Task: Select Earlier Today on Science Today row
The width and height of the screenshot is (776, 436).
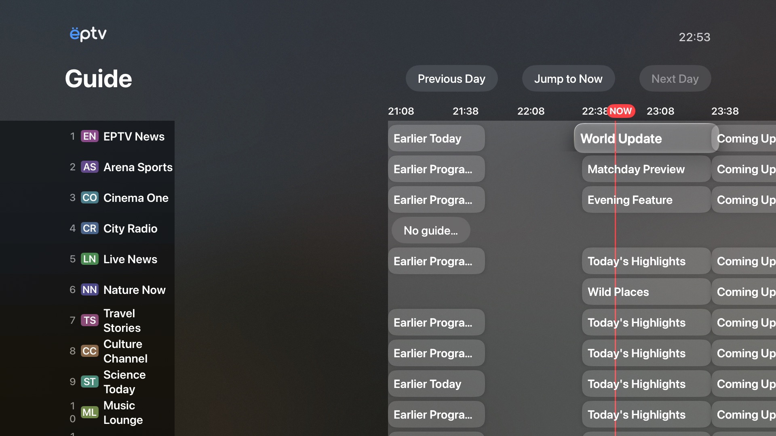Action: click(x=436, y=384)
